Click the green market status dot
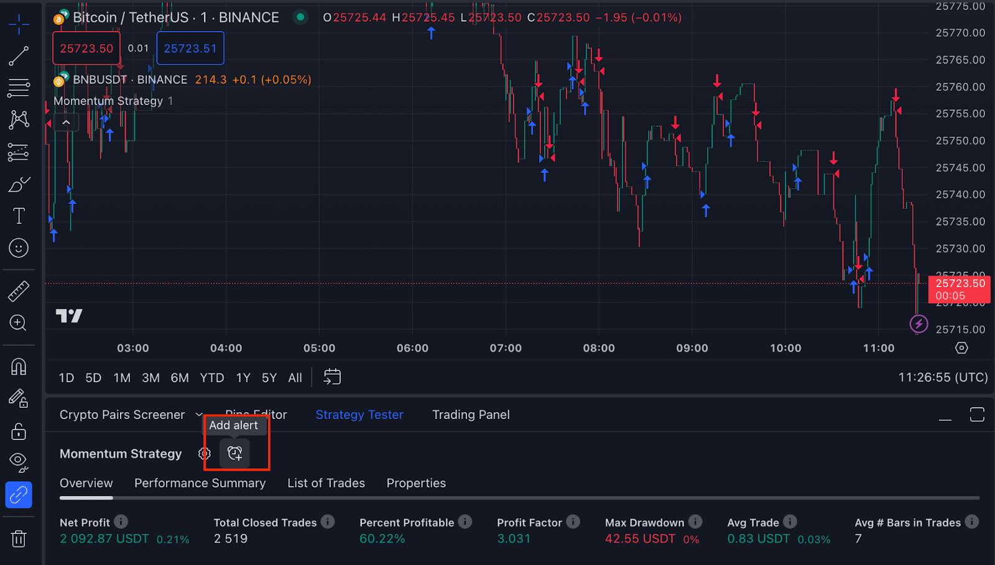995x565 pixels. tap(300, 17)
